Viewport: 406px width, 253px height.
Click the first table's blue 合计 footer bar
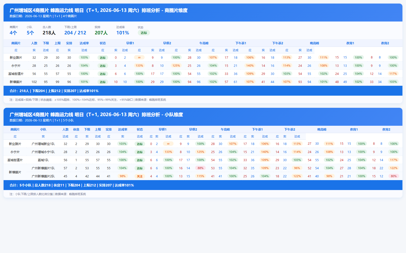203,91
